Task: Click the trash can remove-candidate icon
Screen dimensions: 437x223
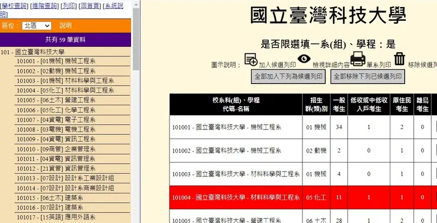Action: click(399, 59)
